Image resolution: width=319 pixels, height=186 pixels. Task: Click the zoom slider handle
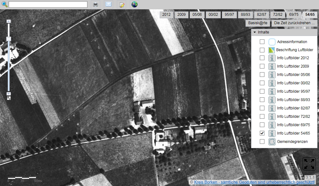click(x=9, y=39)
